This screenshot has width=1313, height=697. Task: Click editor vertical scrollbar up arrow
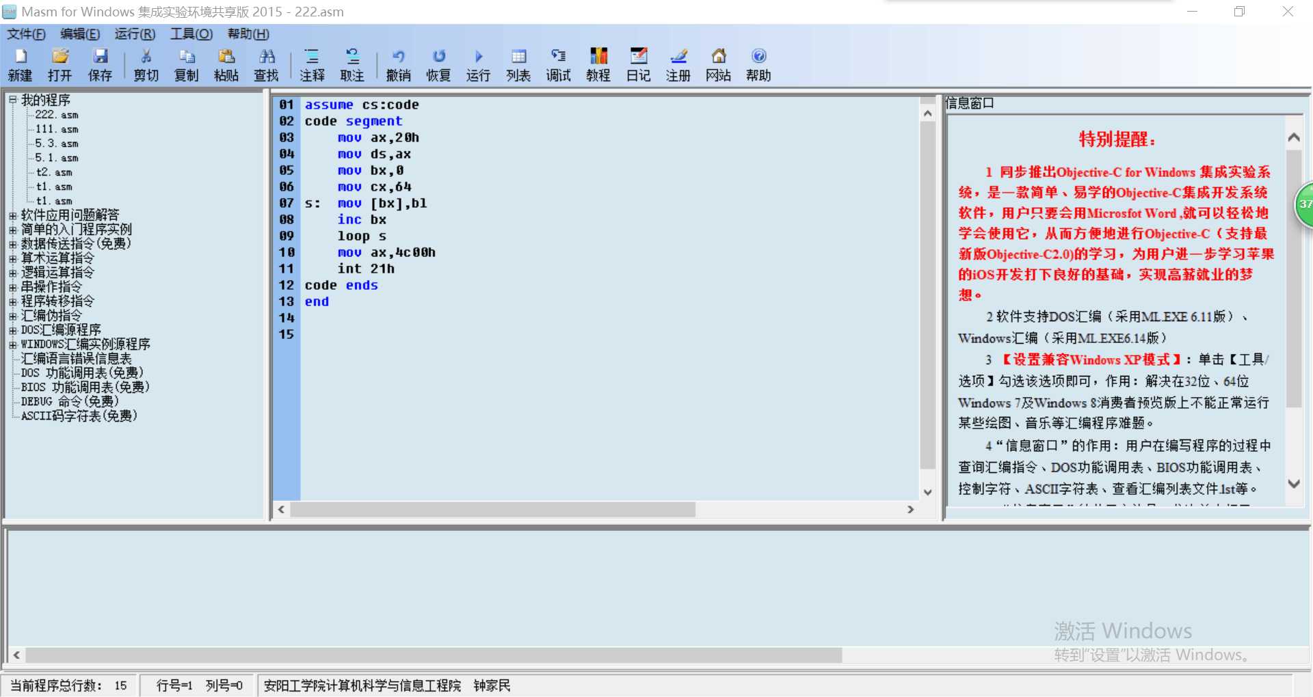click(928, 113)
